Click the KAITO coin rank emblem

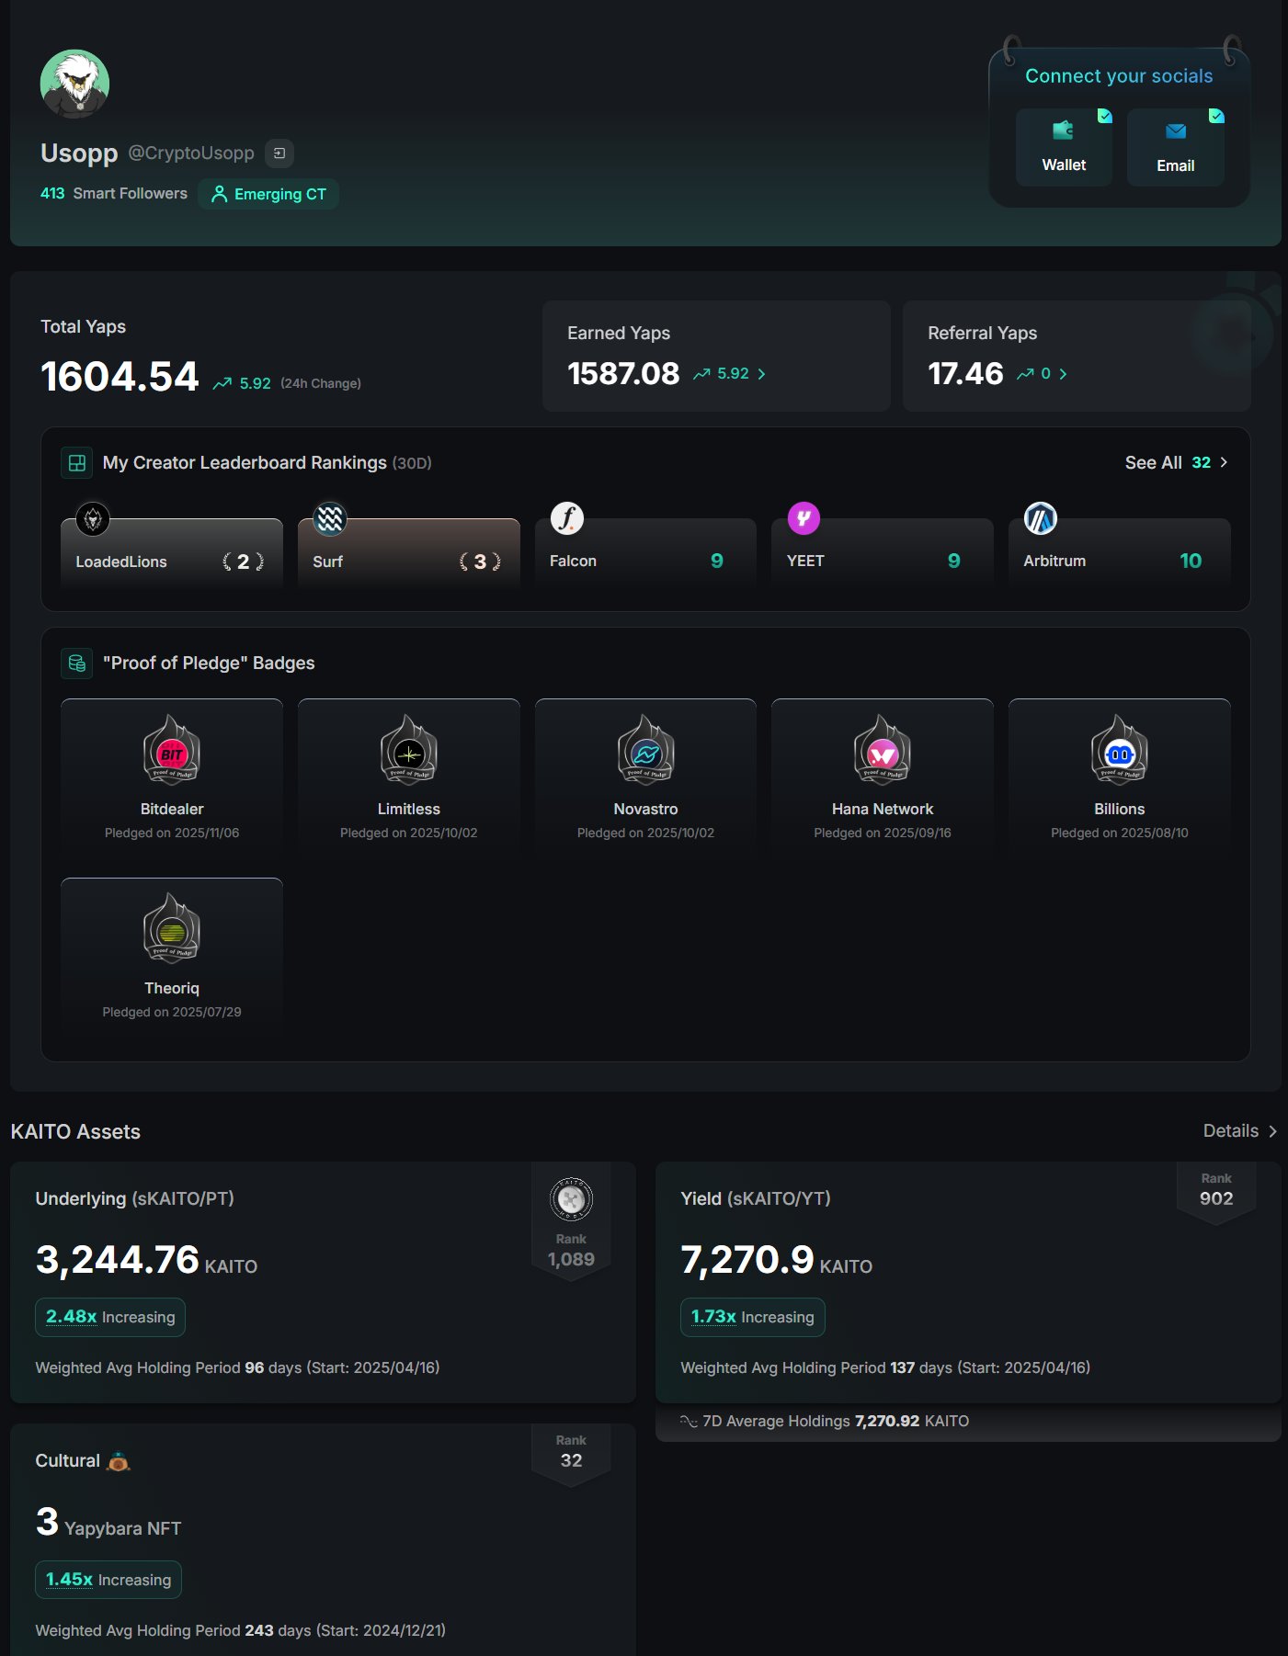point(571,1198)
